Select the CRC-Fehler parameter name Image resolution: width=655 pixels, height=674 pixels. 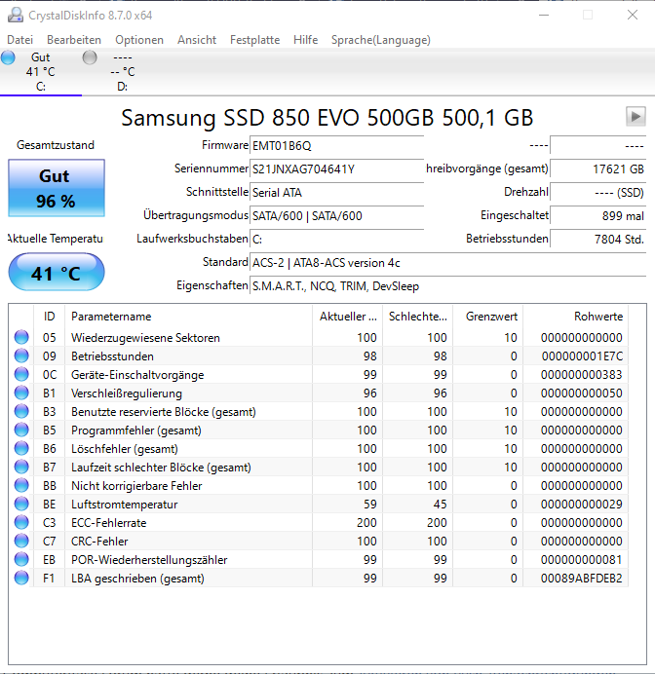[99, 542]
